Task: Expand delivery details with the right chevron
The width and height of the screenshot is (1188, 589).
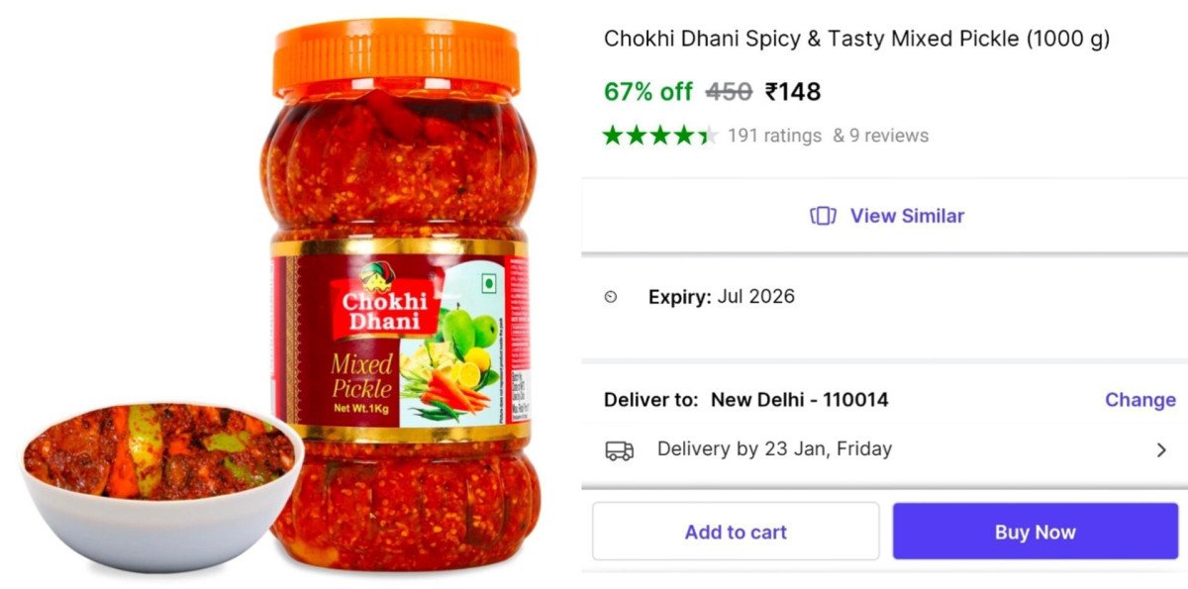Action: tap(1161, 450)
